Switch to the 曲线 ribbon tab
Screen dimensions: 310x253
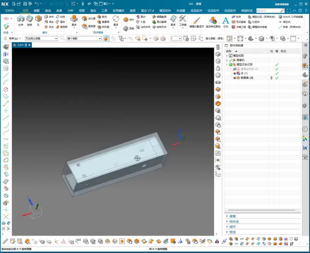click(x=48, y=11)
